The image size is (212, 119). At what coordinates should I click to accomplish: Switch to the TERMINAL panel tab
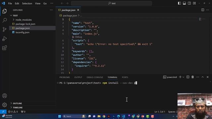tap(112, 77)
